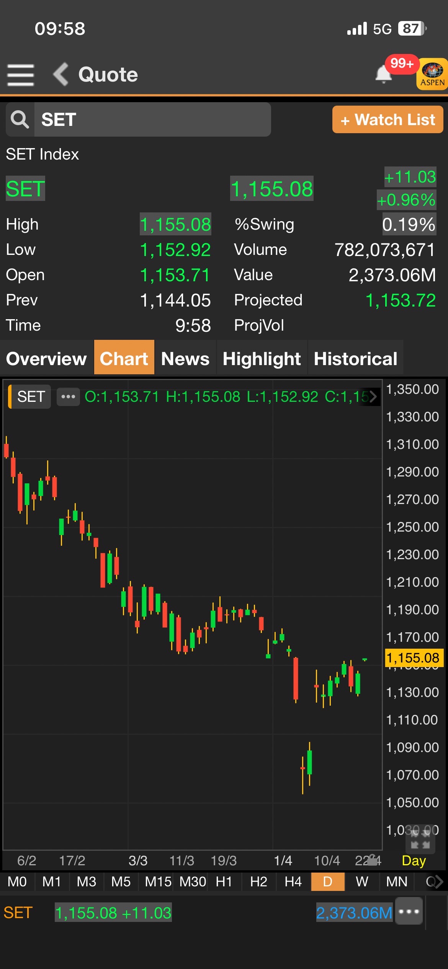Viewport: 448px width, 969px height.
Task: Tap the Aspen logo icon
Action: click(x=432, y=74)
